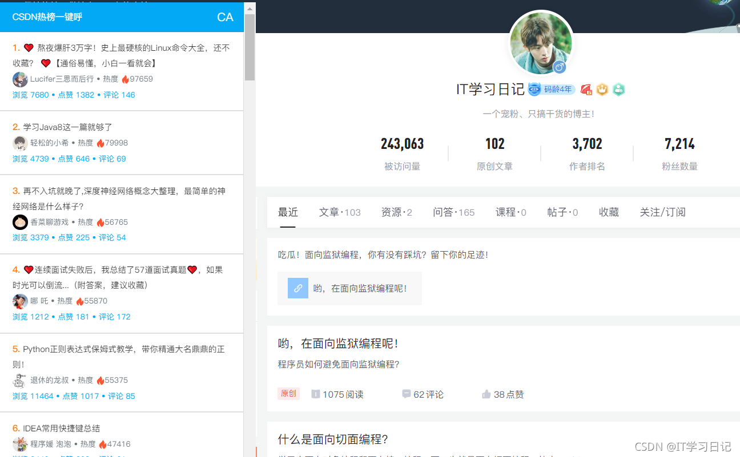Open article 学习Java8这一篇就够了
This screenshot has width=740, height=457.
(62, 127)
